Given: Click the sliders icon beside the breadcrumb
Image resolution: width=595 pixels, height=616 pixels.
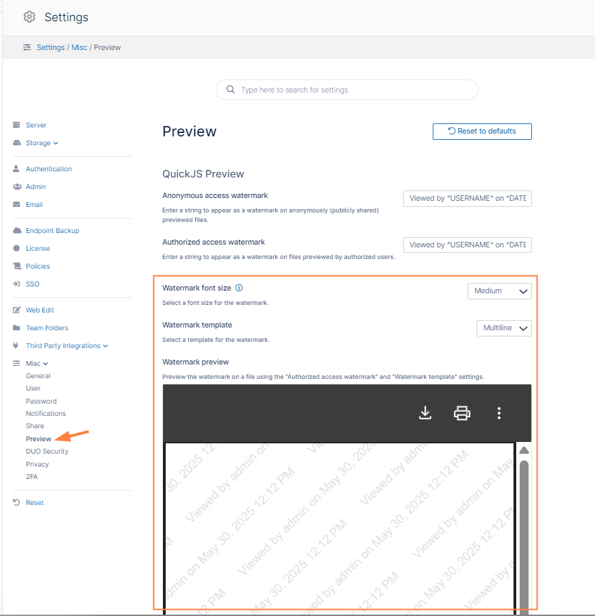Looking at the screenshot, I should tap(27, 47).
